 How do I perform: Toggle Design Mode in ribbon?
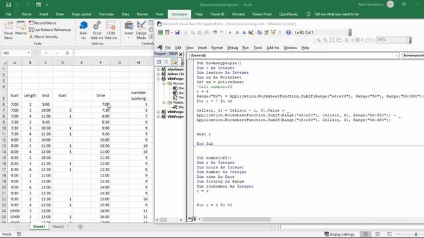141,30
